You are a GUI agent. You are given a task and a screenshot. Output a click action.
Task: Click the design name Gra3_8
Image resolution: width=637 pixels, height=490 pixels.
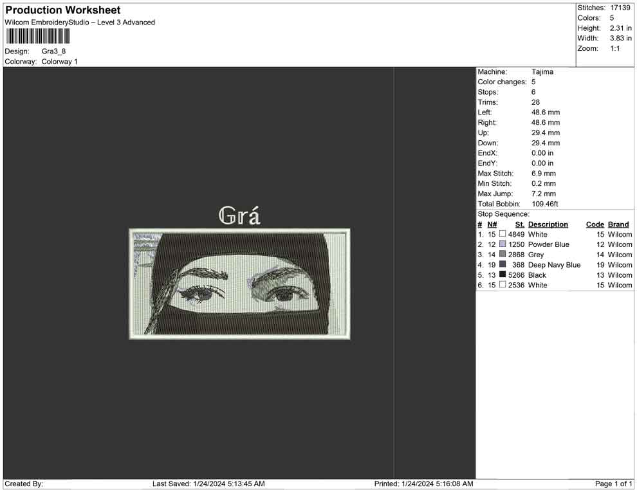click(53, 51)
